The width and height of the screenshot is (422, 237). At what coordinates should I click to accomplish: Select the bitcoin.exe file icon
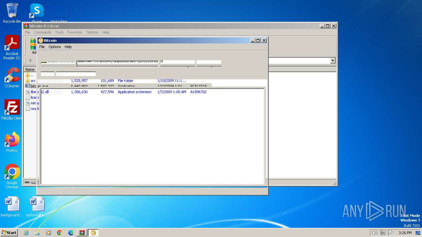coord(28,86)
